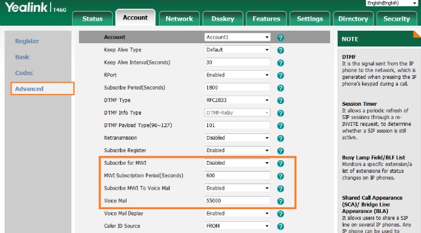
Task: Open the Voice Mail Display dropdown
Action: 237,214
